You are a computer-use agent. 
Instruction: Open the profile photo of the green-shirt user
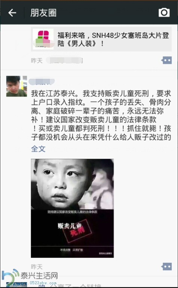pos(17,86)
